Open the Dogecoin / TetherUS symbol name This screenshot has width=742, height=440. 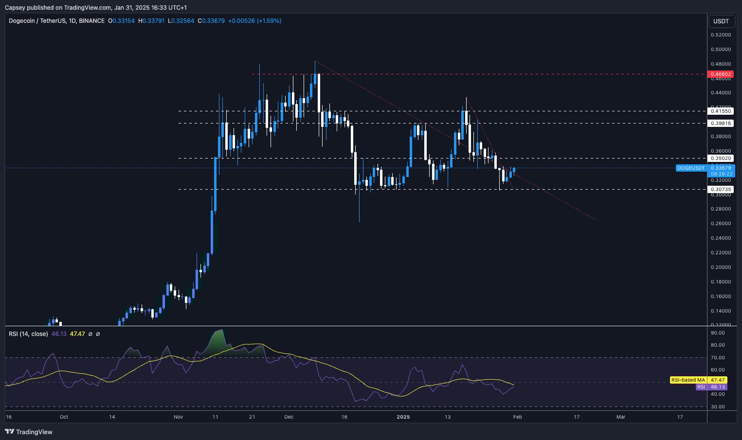pos(37,21)
